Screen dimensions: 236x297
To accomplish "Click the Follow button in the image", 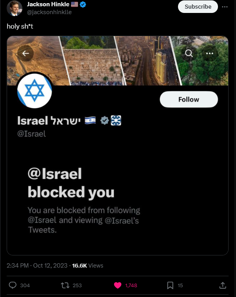I will (189, 99).
